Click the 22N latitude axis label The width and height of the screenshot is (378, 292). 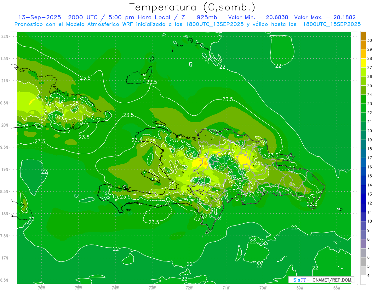click(5, 37)
